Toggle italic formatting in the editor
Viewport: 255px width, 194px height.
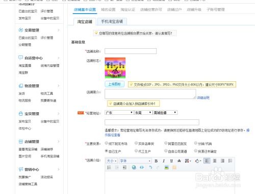[x=164, y=161]
